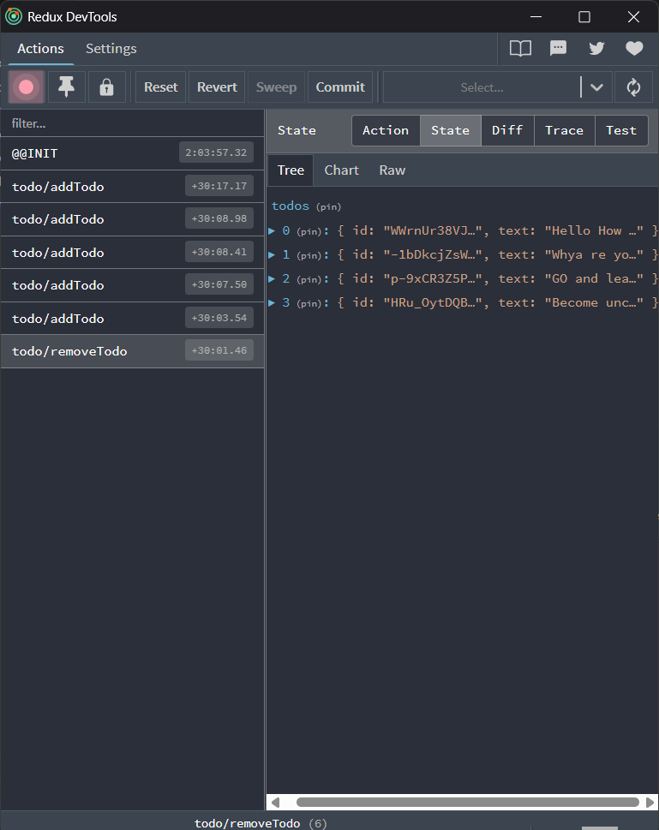Select the todo/addTodo action at +30:03.54
Screen dimensions: 659x830
tap(133, 319)
